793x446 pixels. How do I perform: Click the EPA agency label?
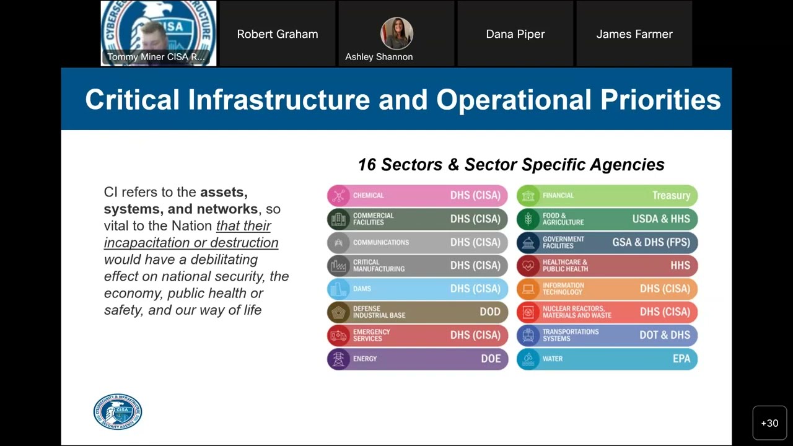click(681, 359)
